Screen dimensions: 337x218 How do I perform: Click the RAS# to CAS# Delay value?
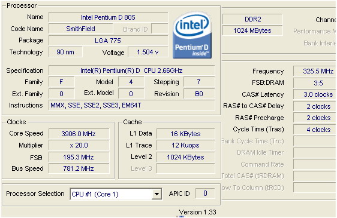(315, 106)
